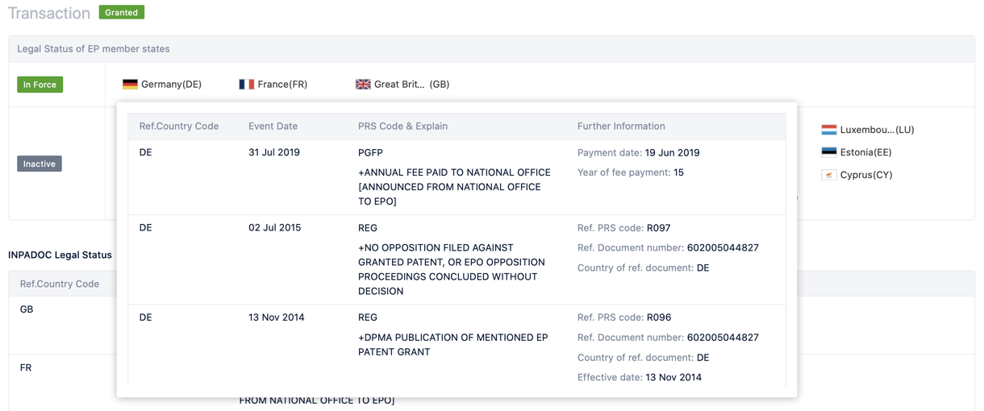The height and width of the screenshot is (411, 984).
Task: Open Great Brit... (GB) legal status
Action: [x=411, y=84]
